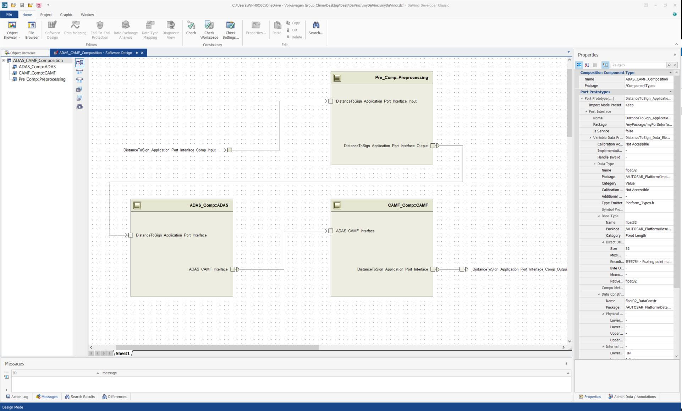Open the Project ribbon tab
682x411 pixels.
tap(46, 15)
